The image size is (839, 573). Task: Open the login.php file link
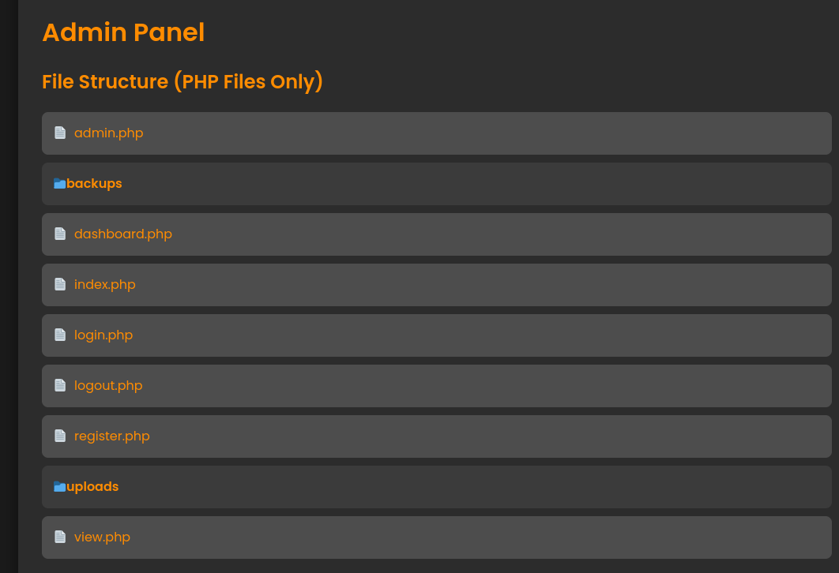(x=103, y=335)
